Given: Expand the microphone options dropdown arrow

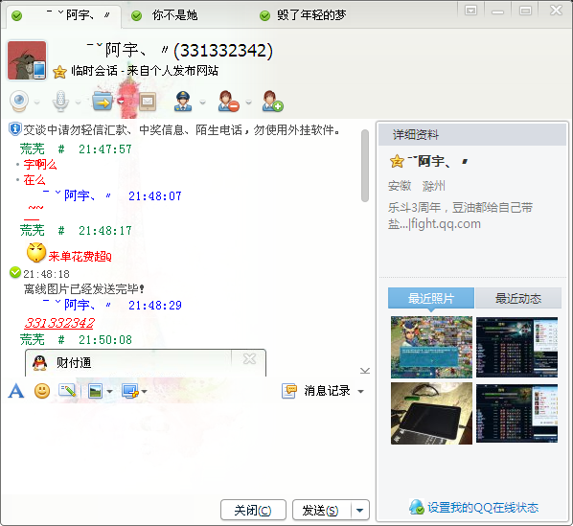Looking at the screenshot, I should [78, 103].
